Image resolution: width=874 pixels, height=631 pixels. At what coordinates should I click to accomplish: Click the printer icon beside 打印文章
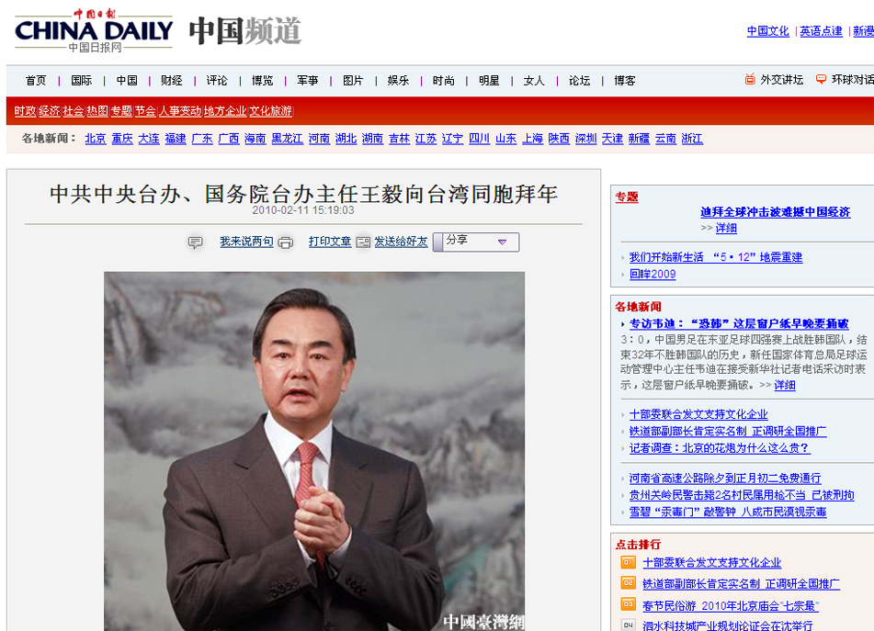coord(286,242)
